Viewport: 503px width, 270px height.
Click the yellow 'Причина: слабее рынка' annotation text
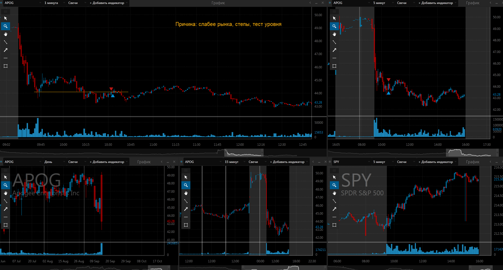(228, 24)
